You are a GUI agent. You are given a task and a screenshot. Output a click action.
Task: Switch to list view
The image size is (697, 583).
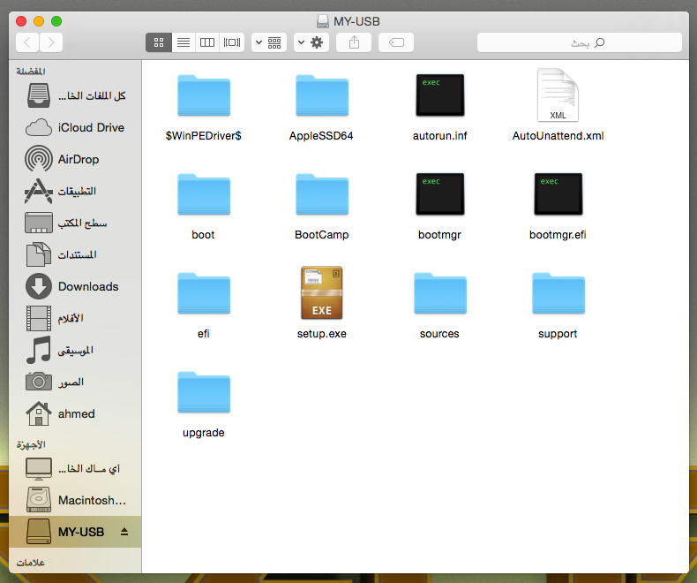click(184, 42)
